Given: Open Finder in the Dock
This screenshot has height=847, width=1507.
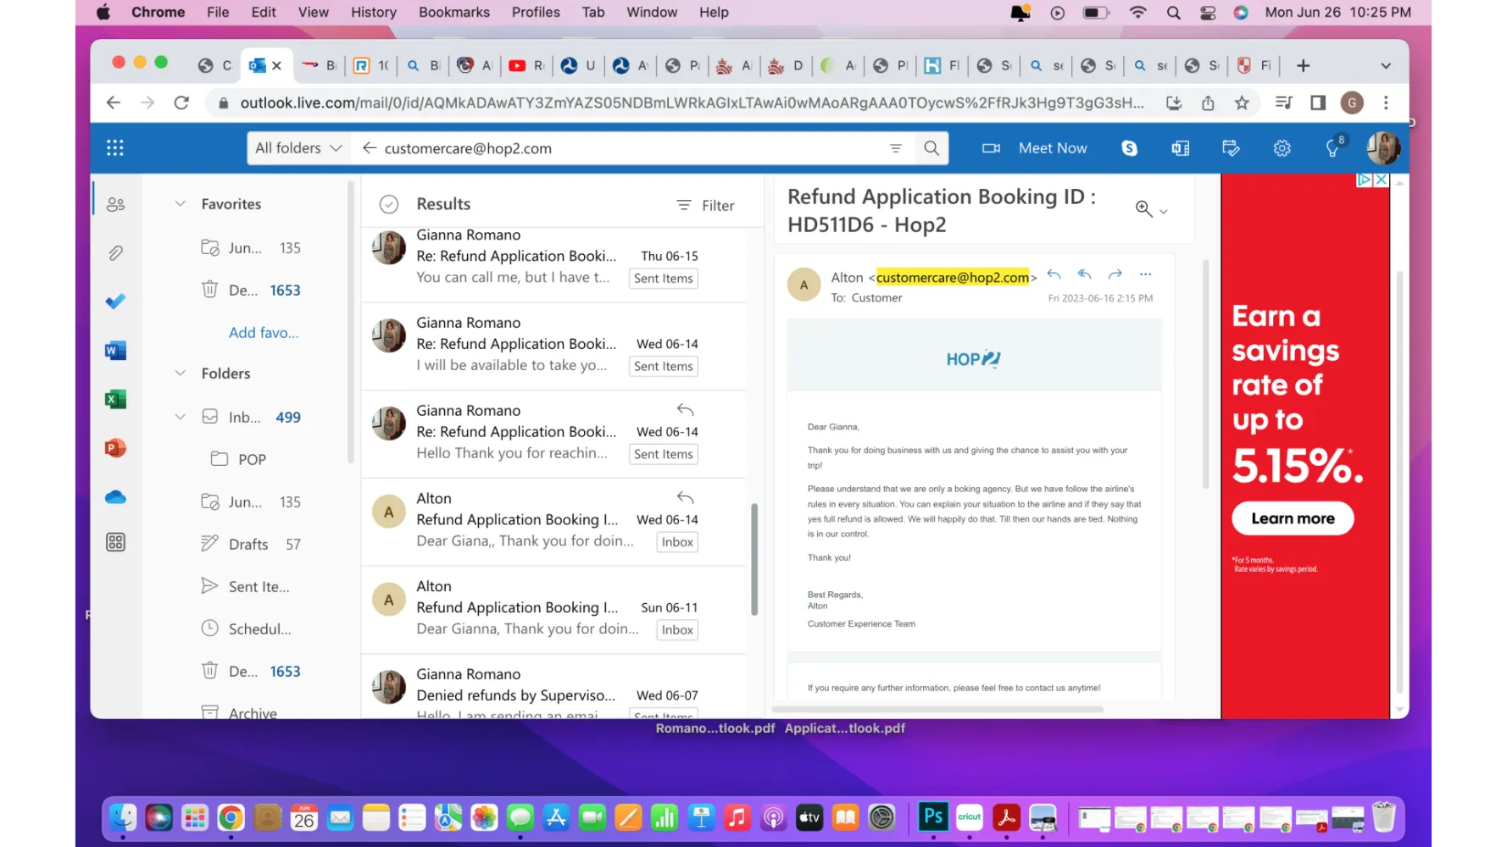Looking at the screenshot, I should pyautogui.click(x=123, y=817).
